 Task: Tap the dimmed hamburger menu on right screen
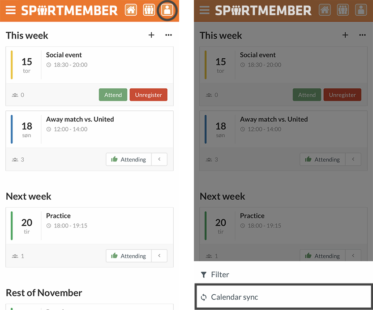pos(204,10)
